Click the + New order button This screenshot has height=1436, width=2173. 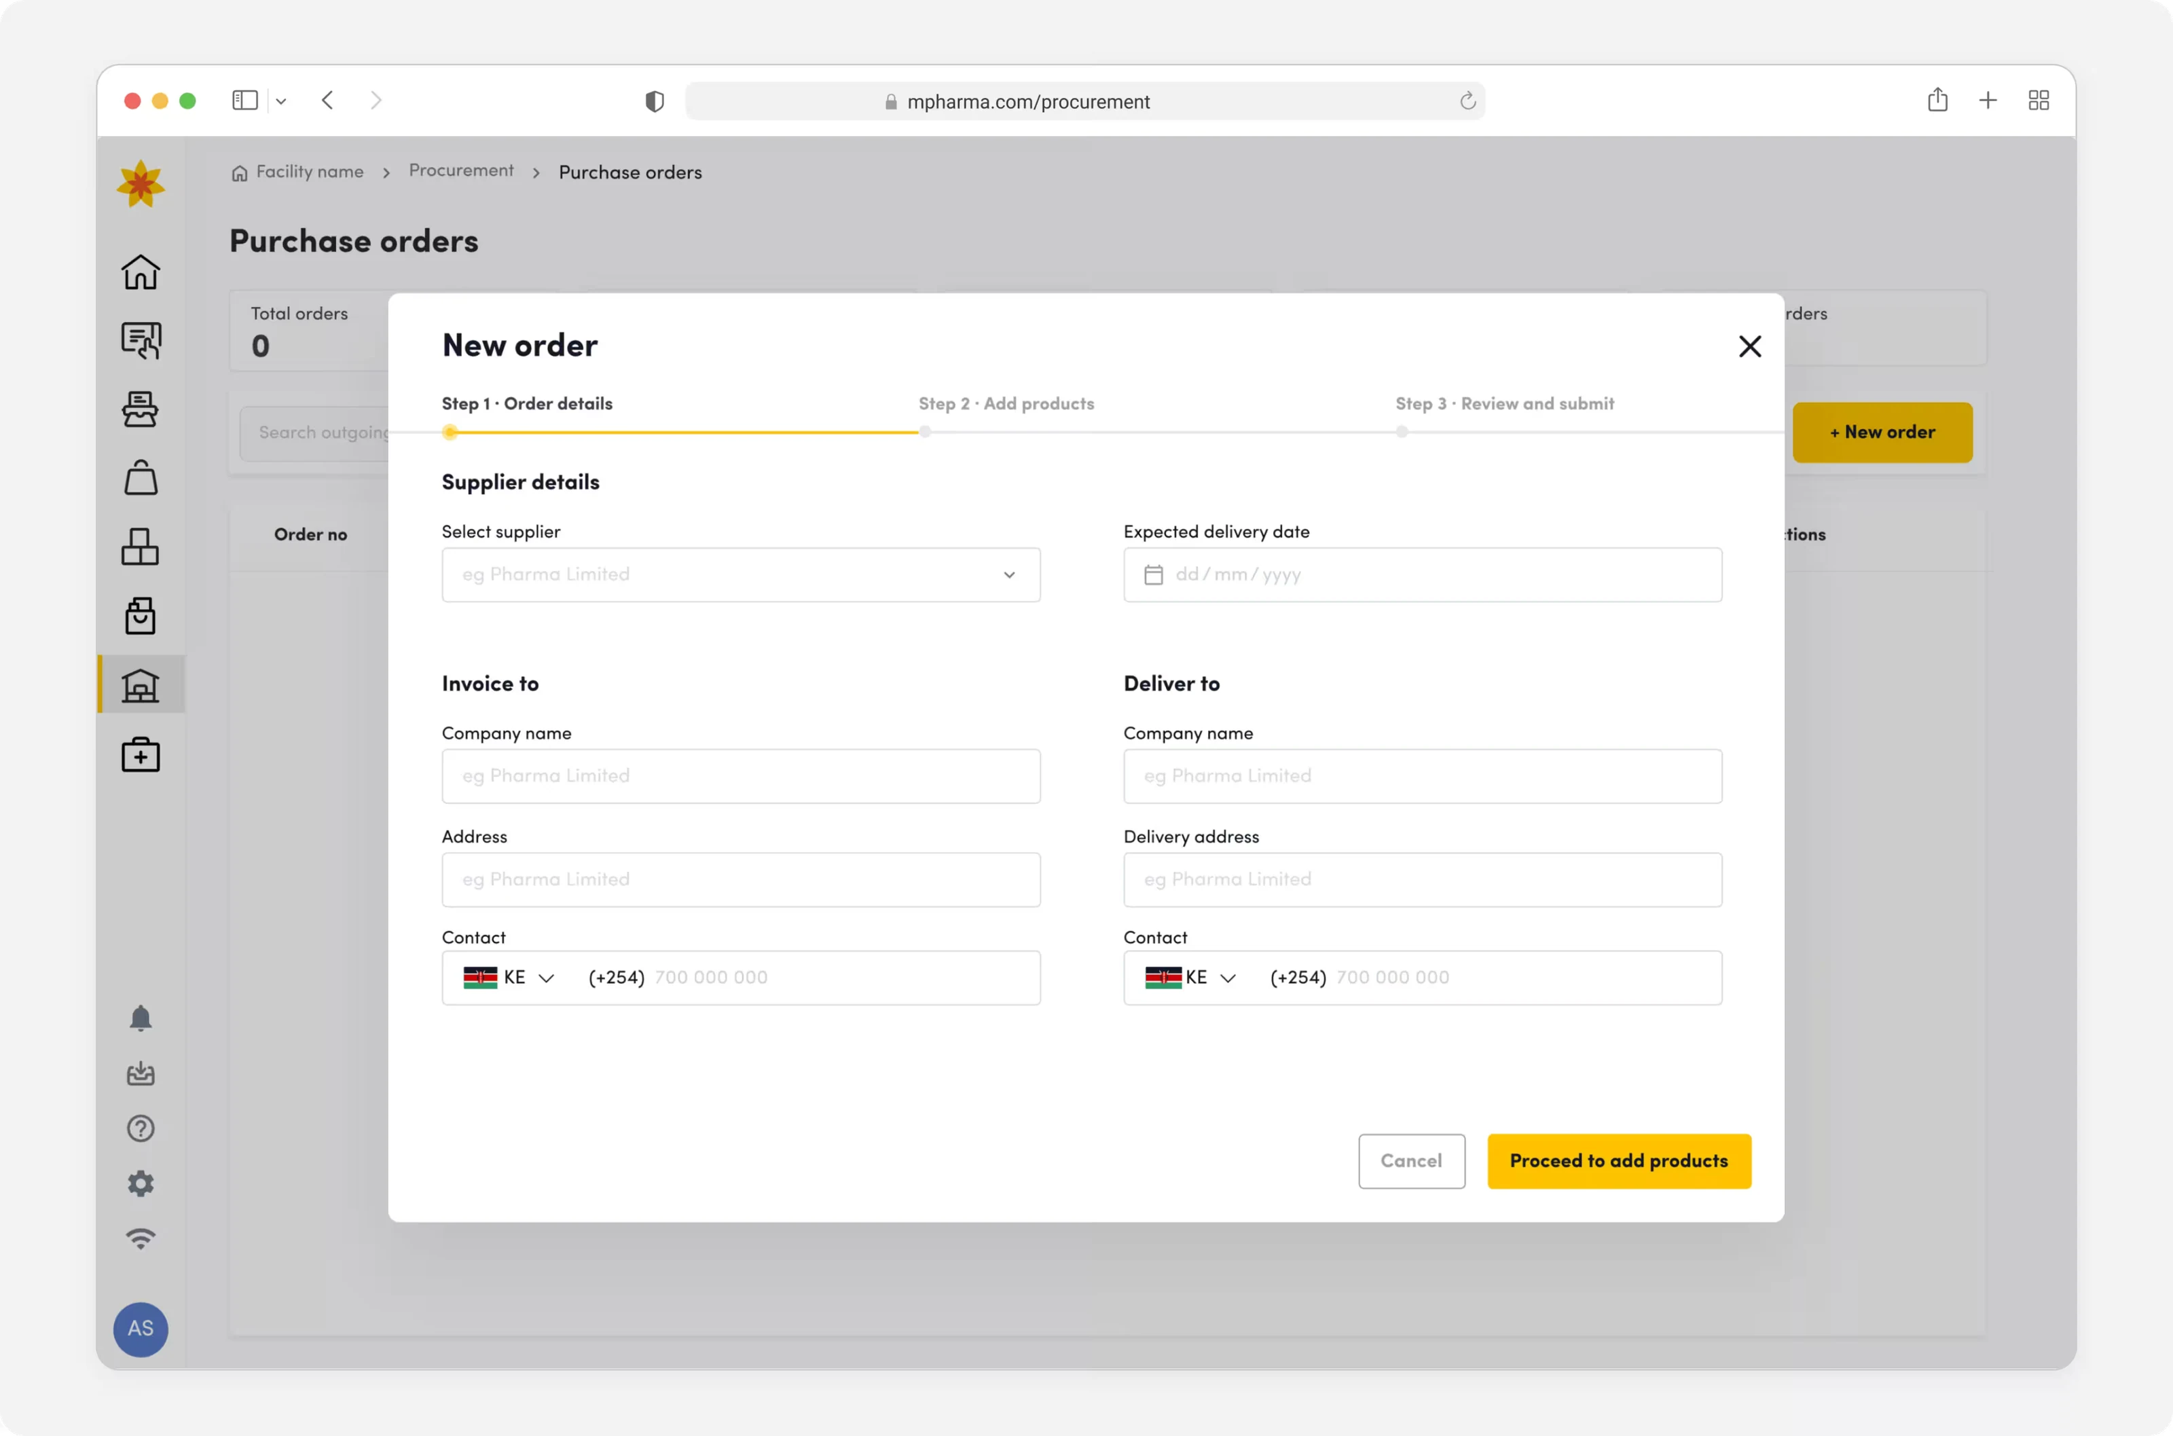1882,432
